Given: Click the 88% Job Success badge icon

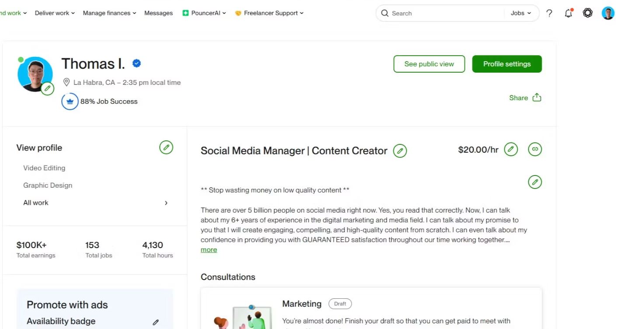Looking at the screenshot, I should [70, 101].
